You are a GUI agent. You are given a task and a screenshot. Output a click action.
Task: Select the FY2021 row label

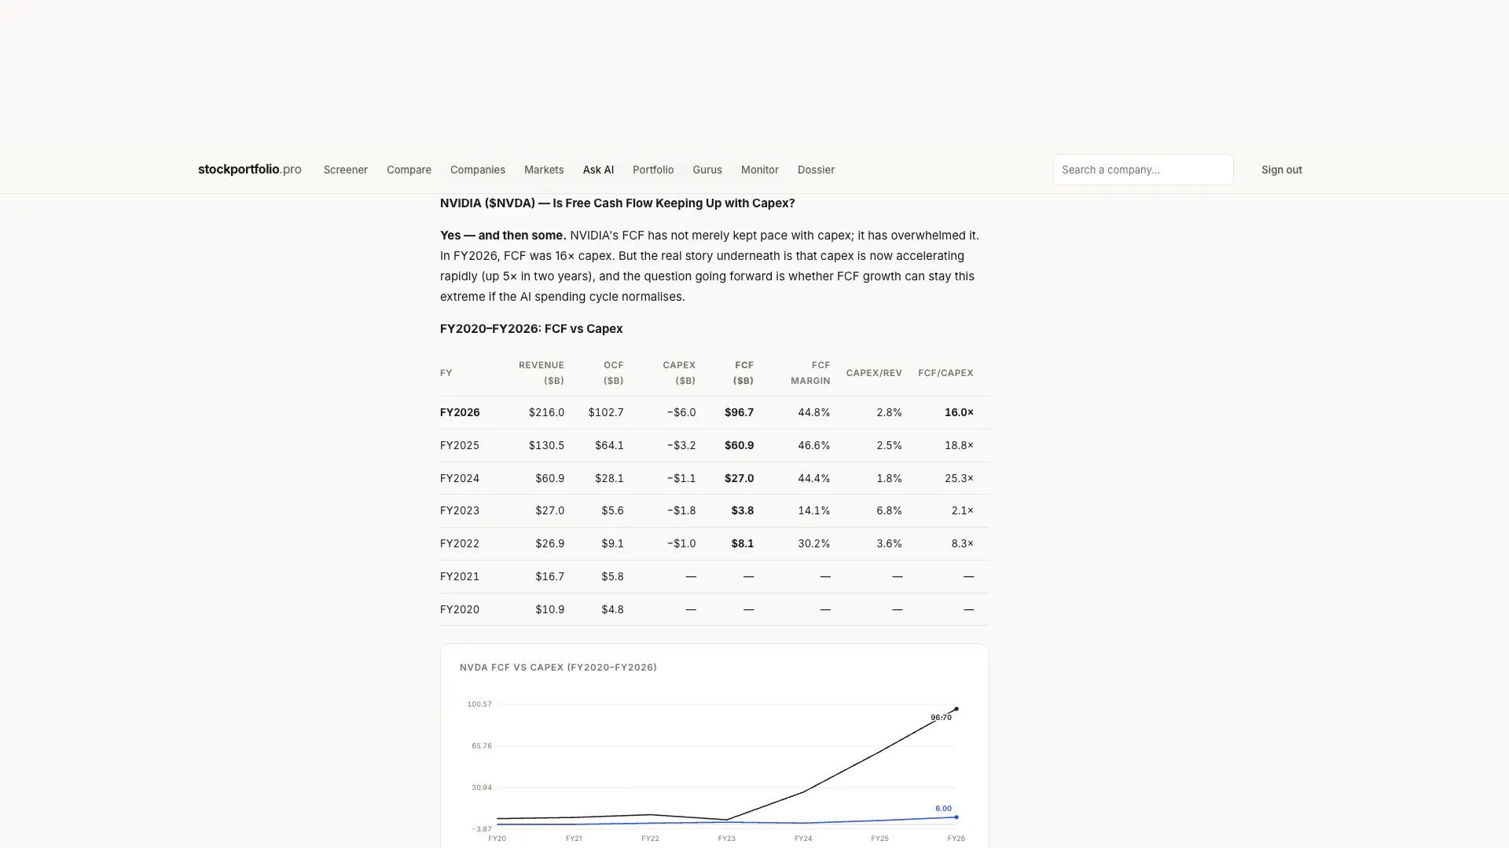point(460,576)
